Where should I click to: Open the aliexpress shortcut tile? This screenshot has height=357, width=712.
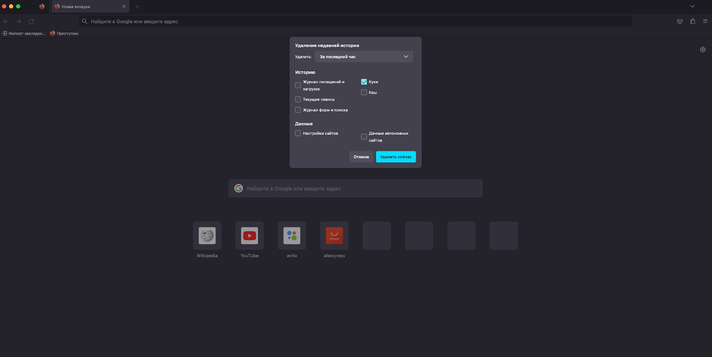click(334, 236)
